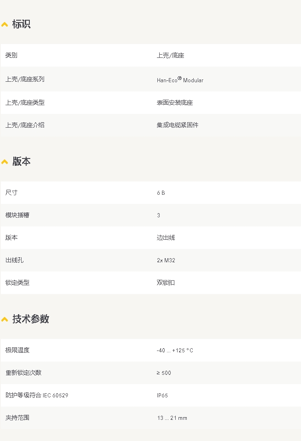Click the 边出线 version value
The height and width of the screenshot is (441, 301).
pyautogui.click(x=166, y=237)
